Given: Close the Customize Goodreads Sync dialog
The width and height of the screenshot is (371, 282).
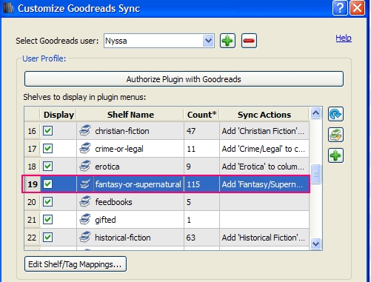Looking at the screenshot, I should click(357, 8).
